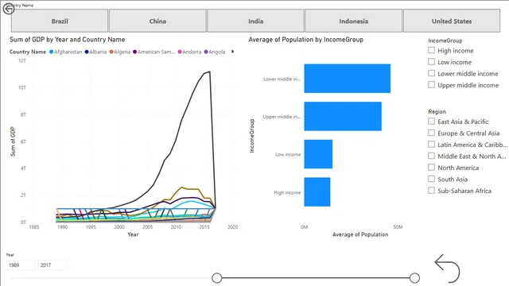Click the left year slider handle
Viewport: 509px width, 286px height.
[x=217, y=278]
